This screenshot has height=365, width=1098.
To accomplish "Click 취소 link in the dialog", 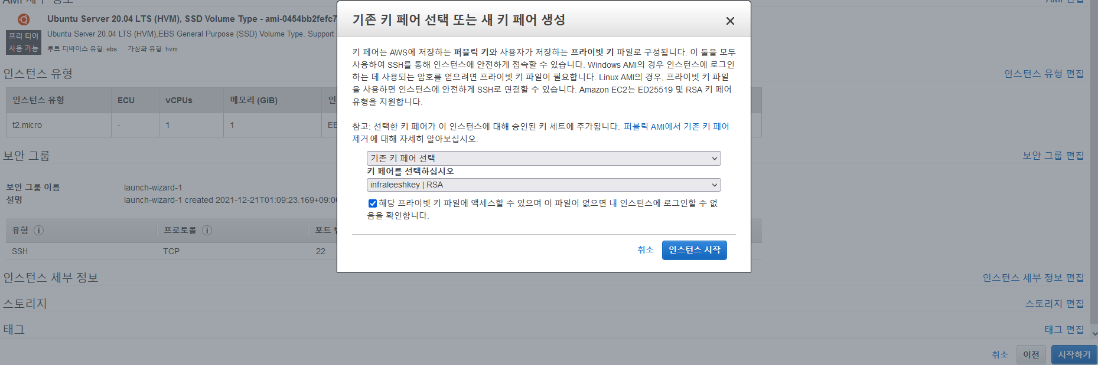I will [645, 250].
